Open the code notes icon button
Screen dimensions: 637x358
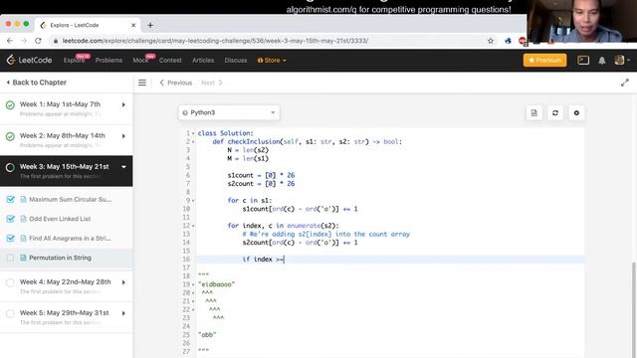click(x=533, y=112)
